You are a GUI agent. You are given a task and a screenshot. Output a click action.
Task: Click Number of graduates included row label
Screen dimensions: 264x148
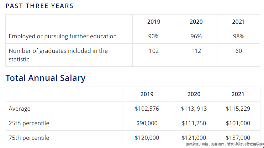(58, 55)
